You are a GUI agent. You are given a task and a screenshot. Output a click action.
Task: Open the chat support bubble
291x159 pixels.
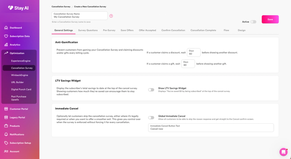point(283,152)
